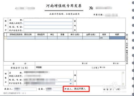Select the goods or service name (货物或应税劳务、服务名称) cell
Image resolution: width=134 pixels, height=96 pixels.
[21, 38]
